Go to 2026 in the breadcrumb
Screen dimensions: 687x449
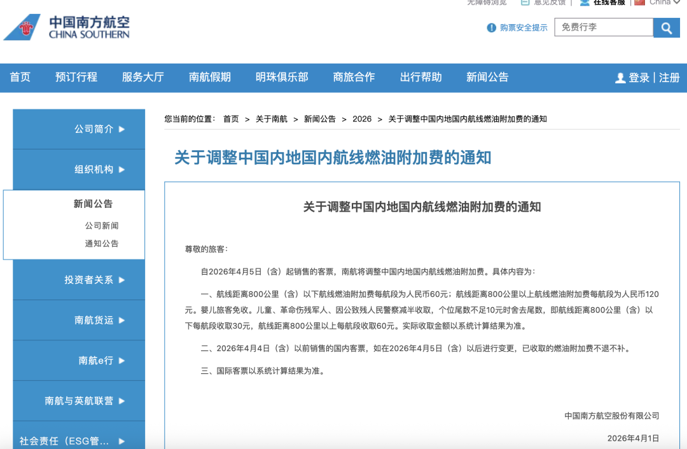tap(362, 119)
